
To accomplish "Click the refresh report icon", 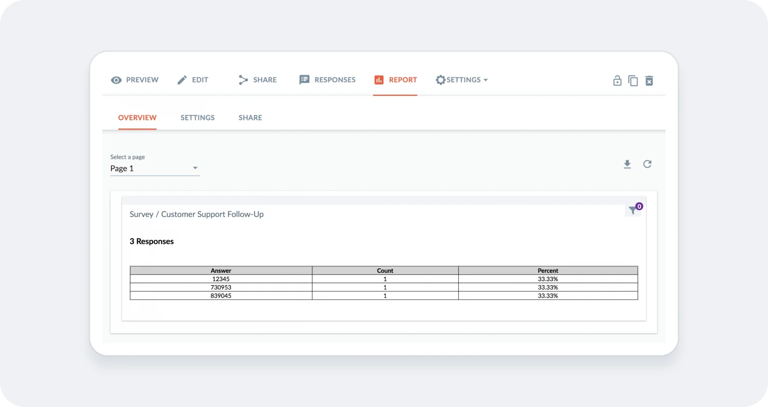I will tap(648, 164).
